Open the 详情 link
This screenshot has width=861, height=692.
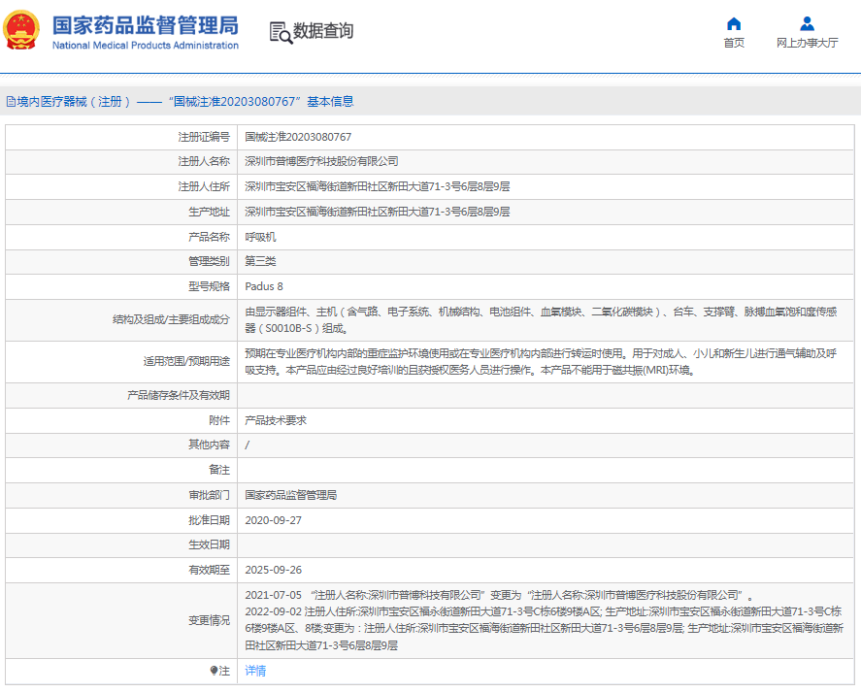[x=255, y=671]
